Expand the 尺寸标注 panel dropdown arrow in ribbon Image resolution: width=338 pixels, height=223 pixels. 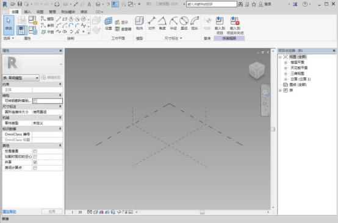[181, 38]
